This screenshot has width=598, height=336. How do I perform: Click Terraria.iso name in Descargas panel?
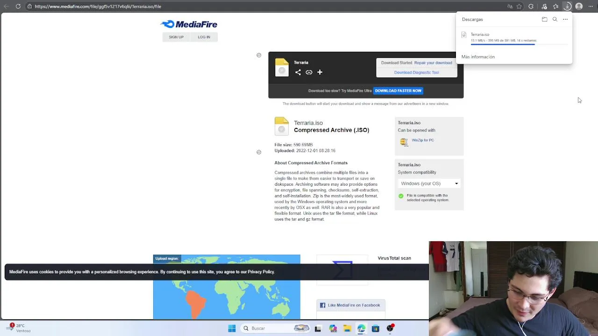480,35
